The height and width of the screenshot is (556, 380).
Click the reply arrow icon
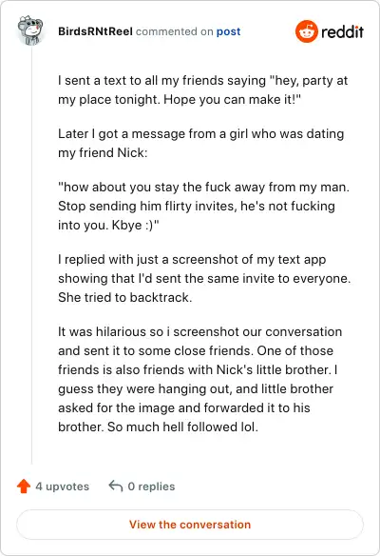tap(116, 486)
